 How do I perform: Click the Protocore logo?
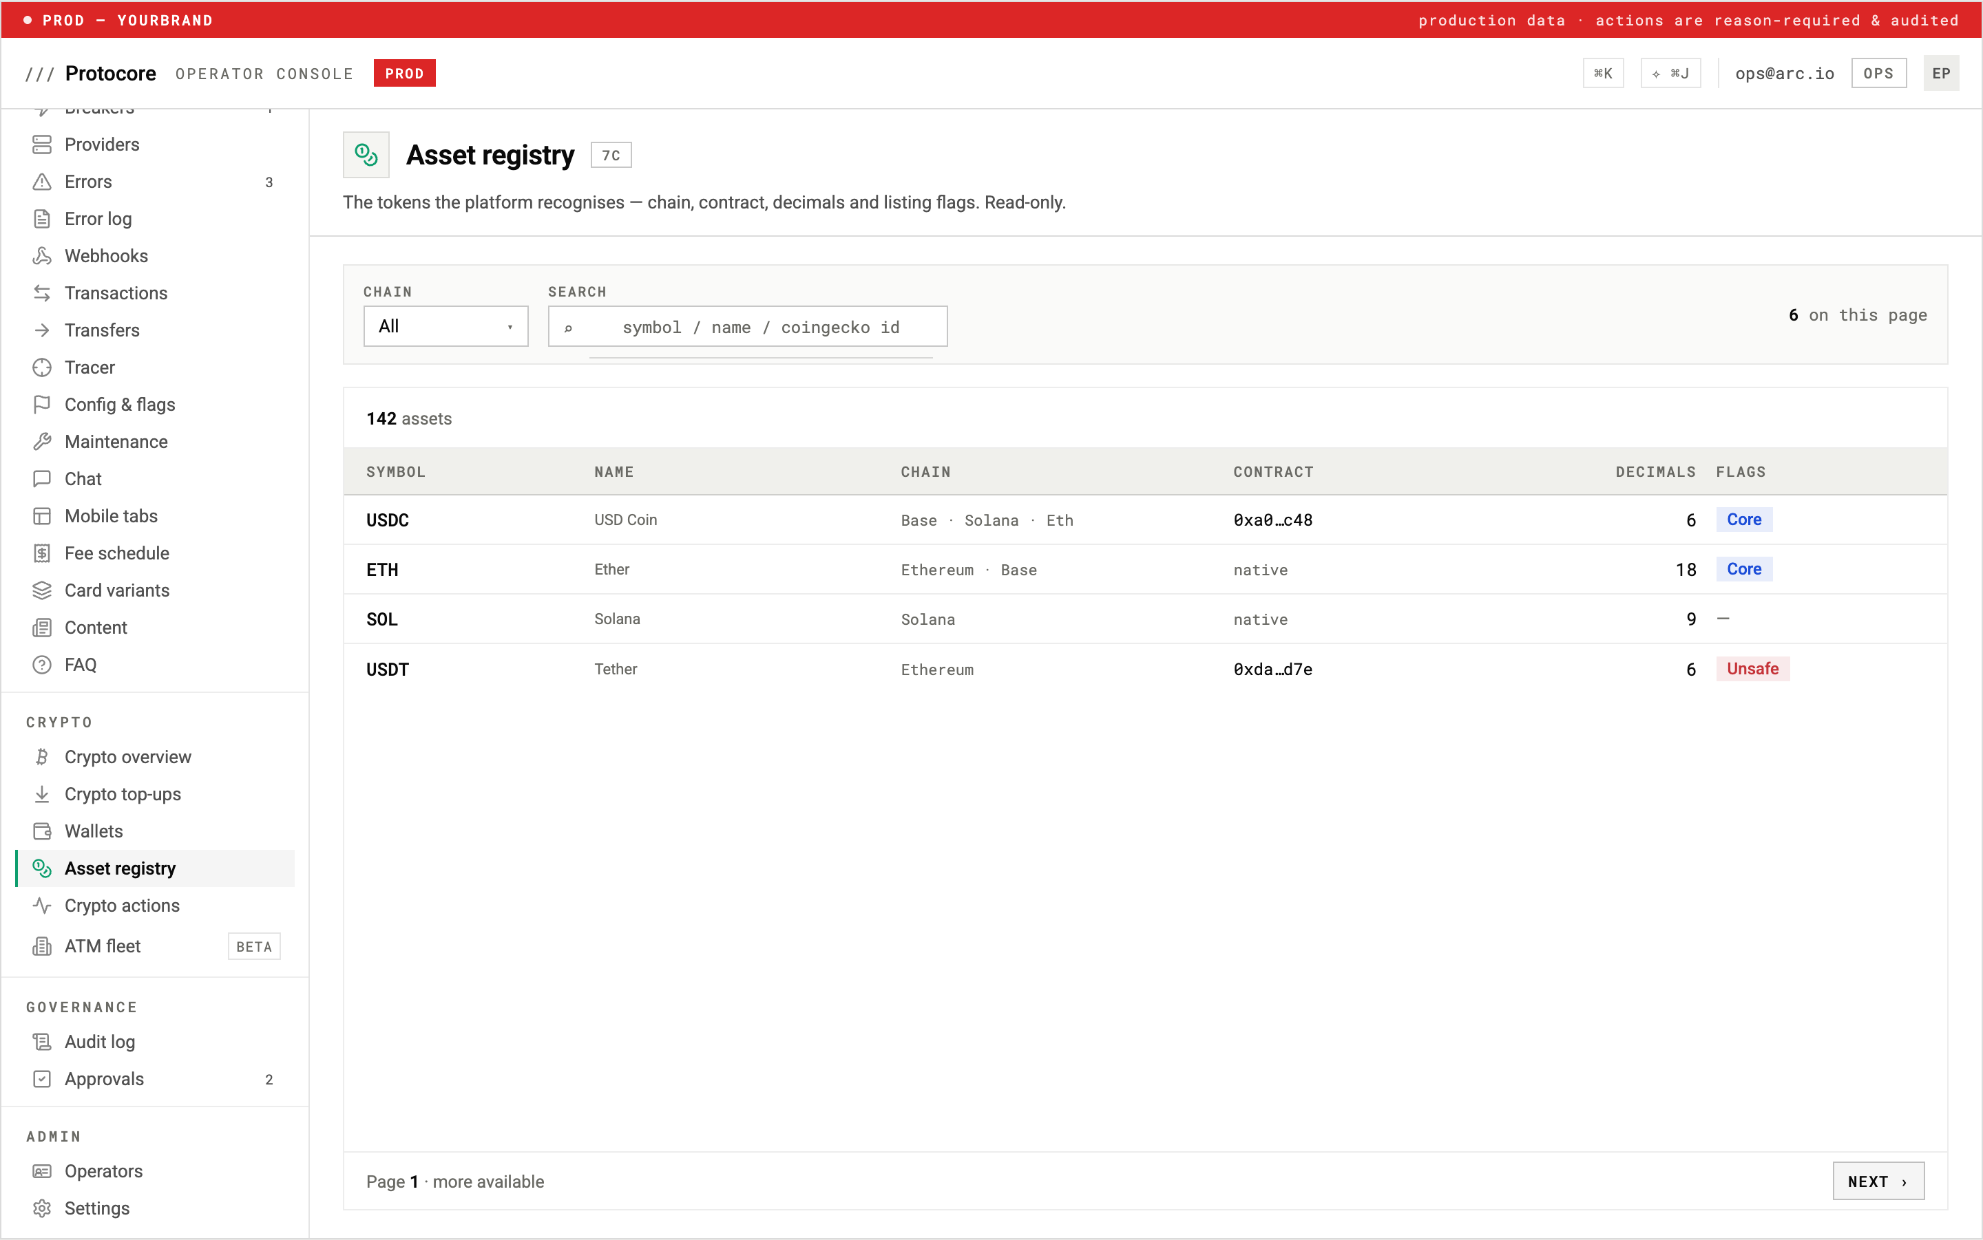[91, 73]
